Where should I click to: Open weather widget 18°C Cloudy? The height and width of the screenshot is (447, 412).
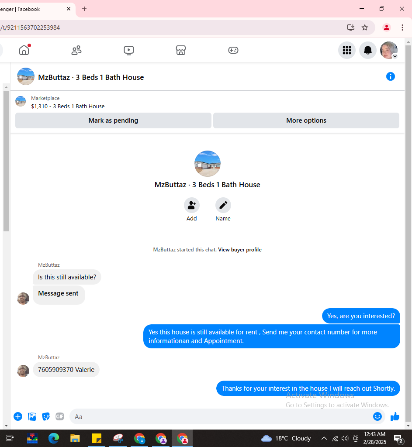[x=286, y=438]
